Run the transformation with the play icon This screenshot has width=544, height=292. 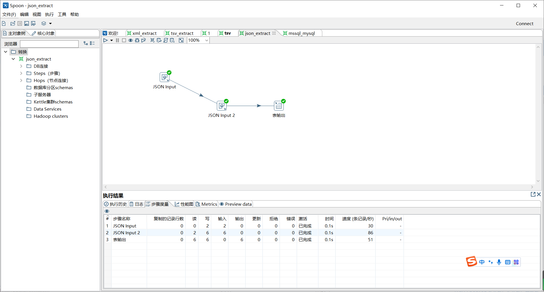tap(105, 40)
